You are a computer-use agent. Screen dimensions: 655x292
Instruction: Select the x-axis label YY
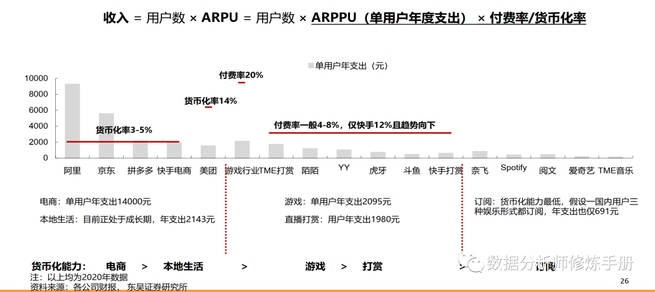[x=344, y=168]
